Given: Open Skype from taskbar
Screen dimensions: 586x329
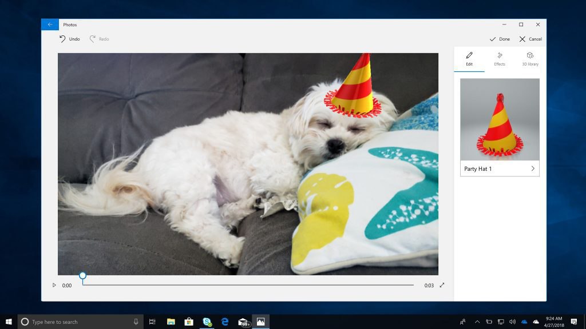Looking at the screenshot, I should point(207,322).
